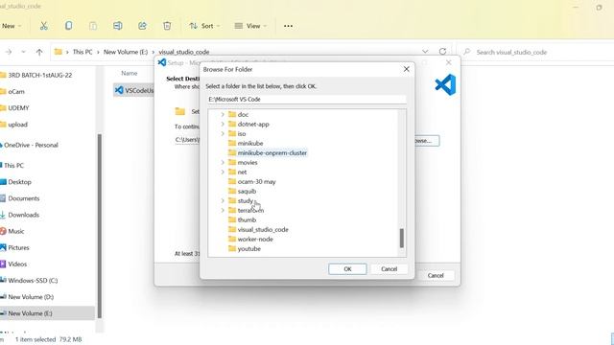Viewport: 614px width, 345px height.
Task: Select minikube-onprem-cluster folder in tree
Action: point(272,153)
